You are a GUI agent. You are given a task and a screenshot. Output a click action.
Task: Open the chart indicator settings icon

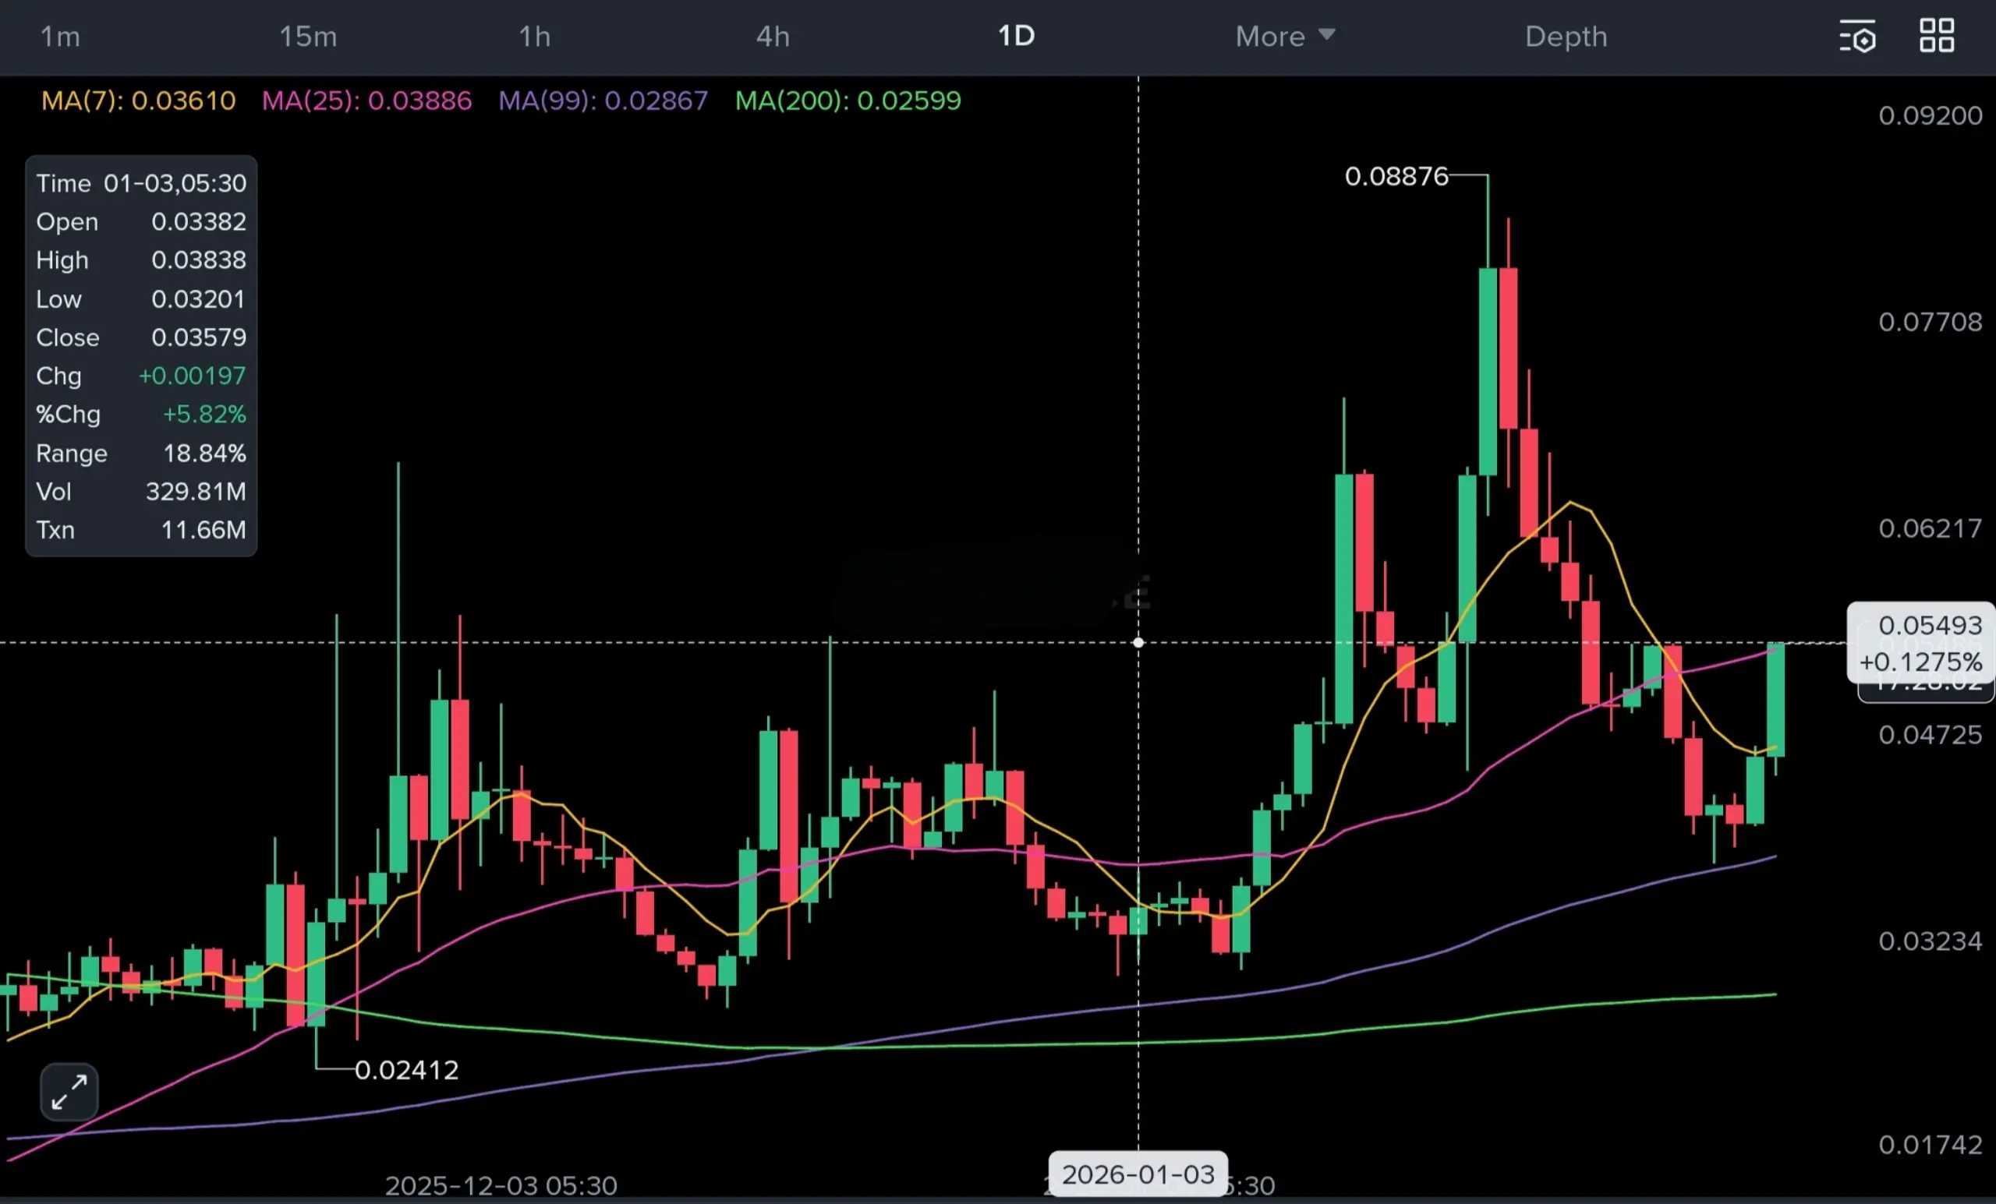coord(1856,37)
